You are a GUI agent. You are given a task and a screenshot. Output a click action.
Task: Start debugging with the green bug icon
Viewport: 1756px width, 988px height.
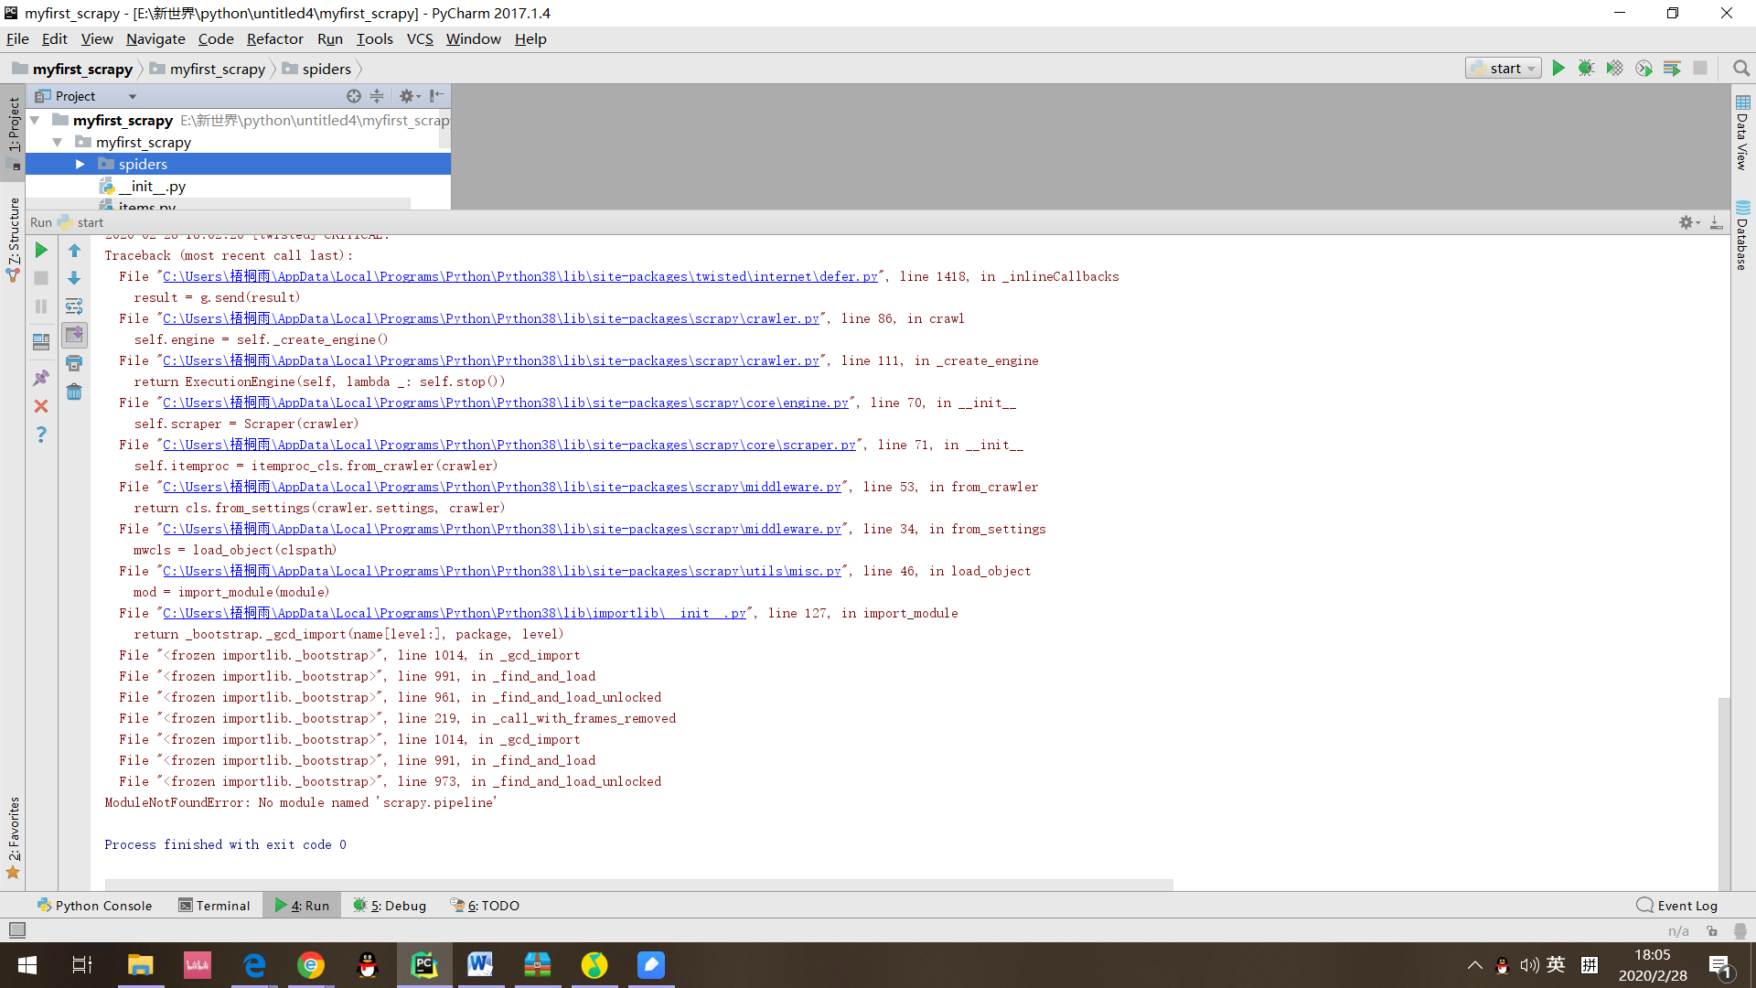1587,68
